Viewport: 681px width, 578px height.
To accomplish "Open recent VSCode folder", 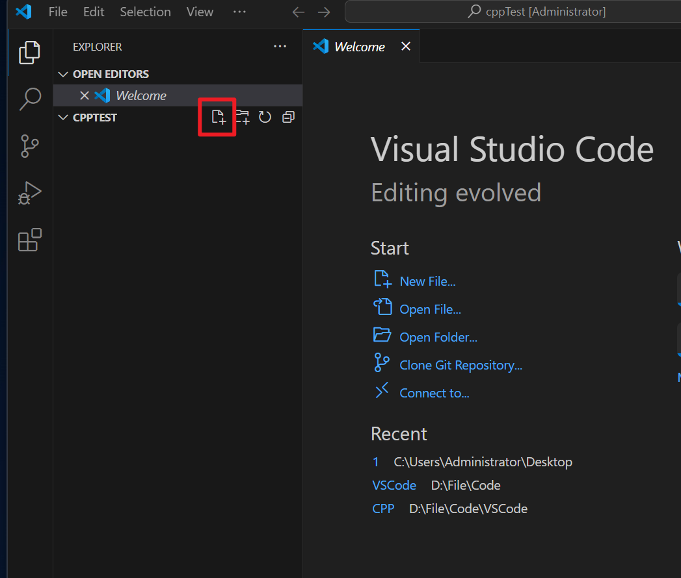I will 394,485.
